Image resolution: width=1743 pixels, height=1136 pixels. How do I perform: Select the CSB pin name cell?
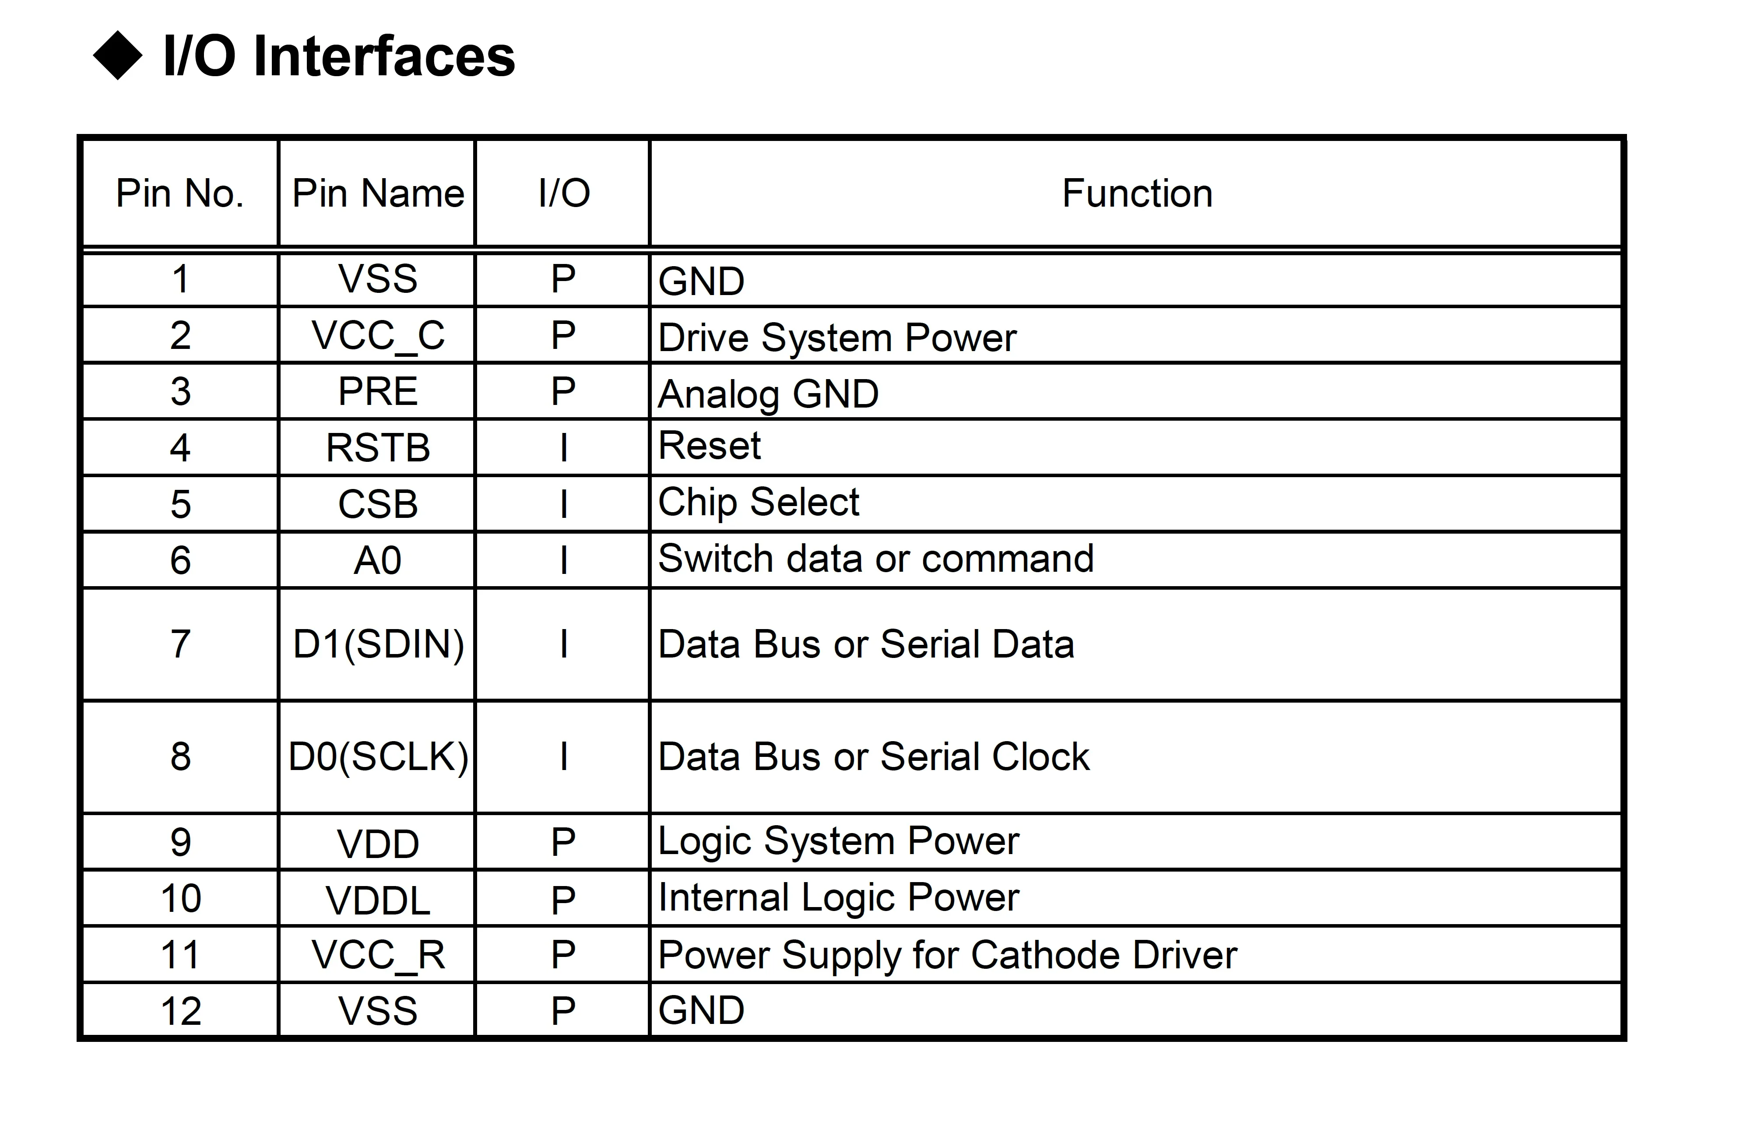tap(378, 505)
